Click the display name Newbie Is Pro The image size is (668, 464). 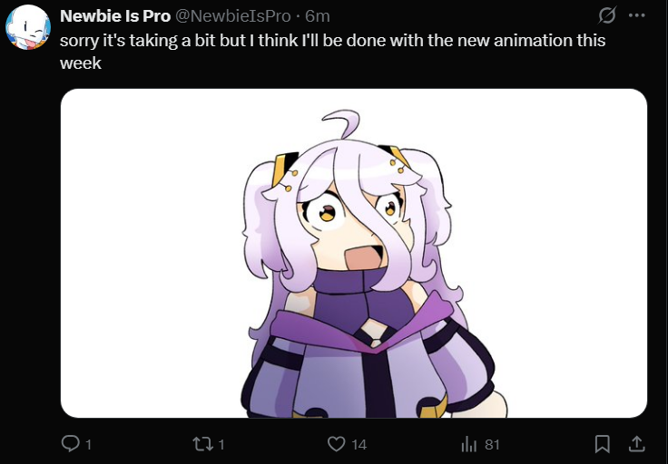[x=115, y=16]
